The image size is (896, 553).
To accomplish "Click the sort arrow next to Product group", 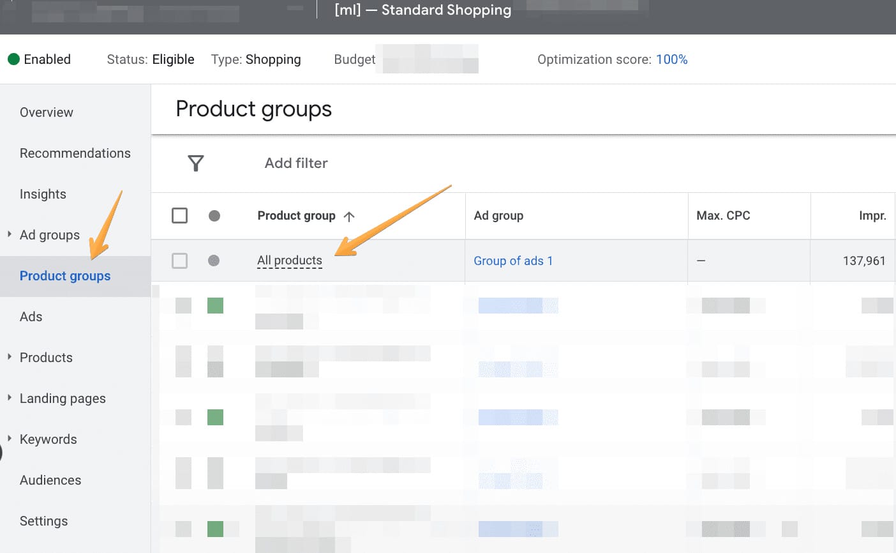I will point(349,216).
